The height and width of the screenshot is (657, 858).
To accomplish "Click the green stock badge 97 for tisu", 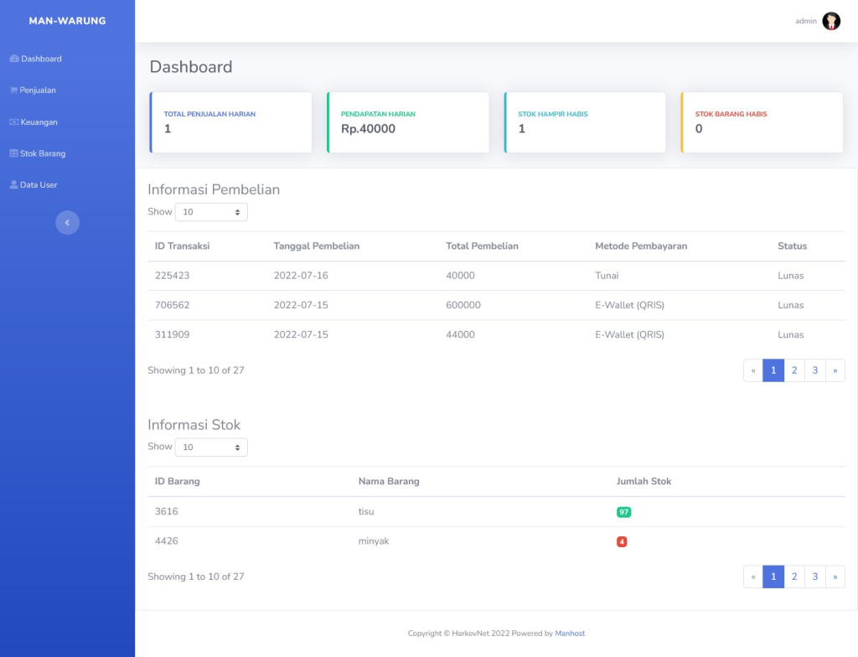I will [x=622, y=511].
